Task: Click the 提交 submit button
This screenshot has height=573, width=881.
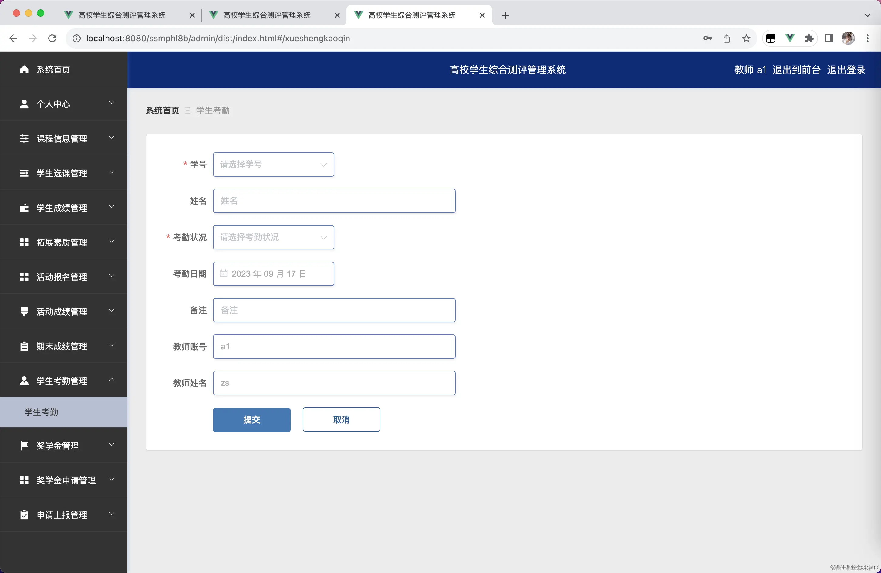Action: coord(251,420)
